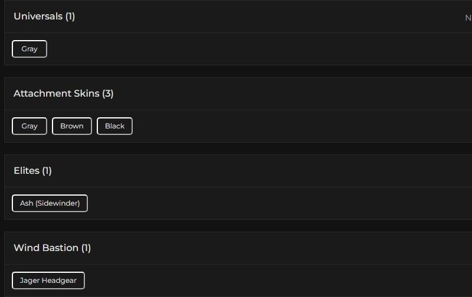Image resolution: width=472 pixels, height=297 pixels.
Task: Choose the Ash (Sidewinder) elite tag
Action: pos(50,203)
